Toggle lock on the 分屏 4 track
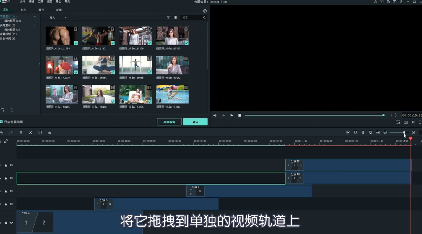422x234 pixels. pyautogui.click(x=6, y=223)
